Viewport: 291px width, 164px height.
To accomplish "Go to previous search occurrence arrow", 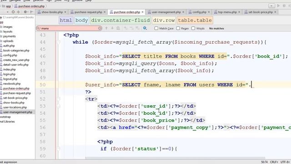I will point(106,28).
